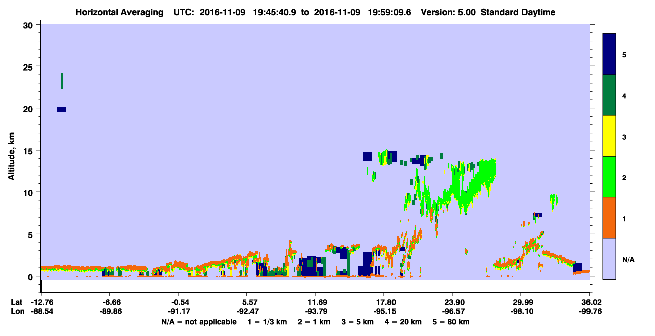Screen dimensions: 655x336
Task: Click the y-axis tick label 30
Action: [29, 25]
